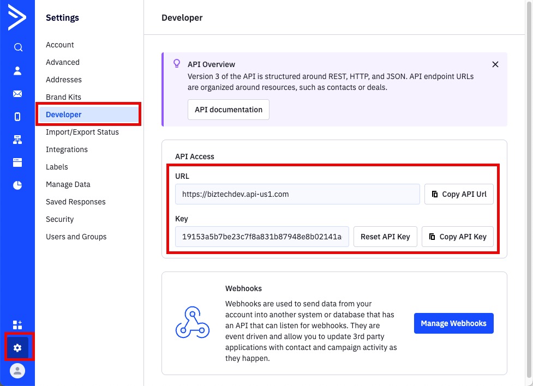This screenshot has height=386, width=533.
Task: Go to Integrations settings menu item
Action: click(x=67, y=149)
